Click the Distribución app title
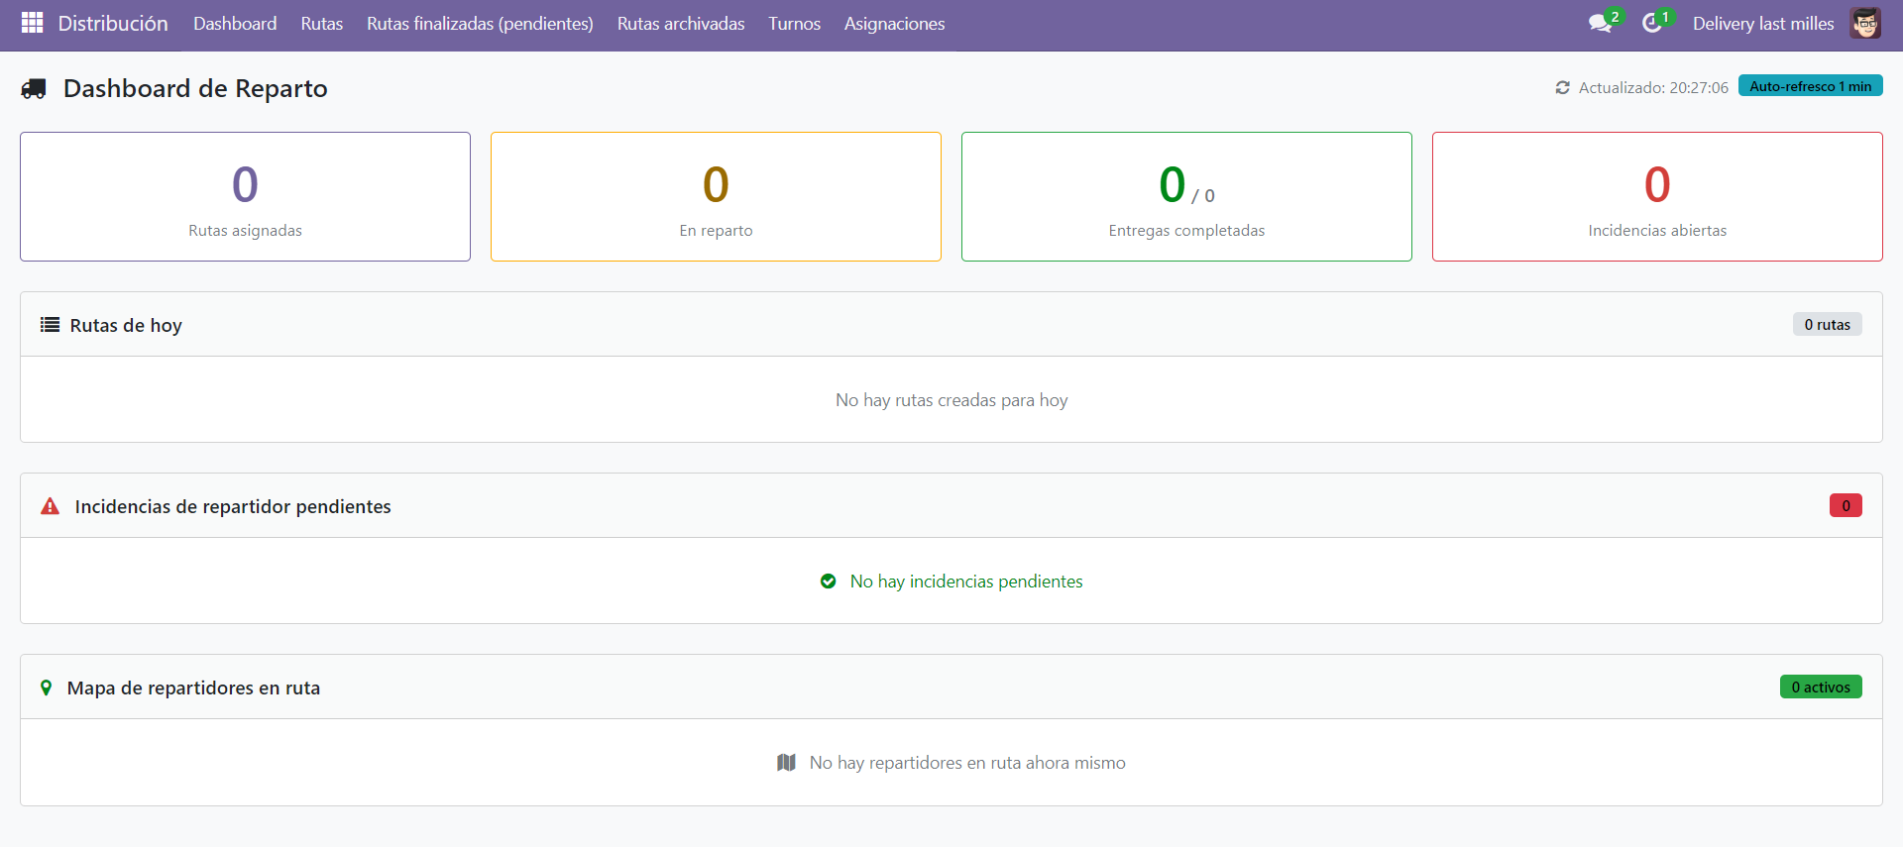Image resolution: width=1903 pixels, height=847 pixels. coord(113,23)
